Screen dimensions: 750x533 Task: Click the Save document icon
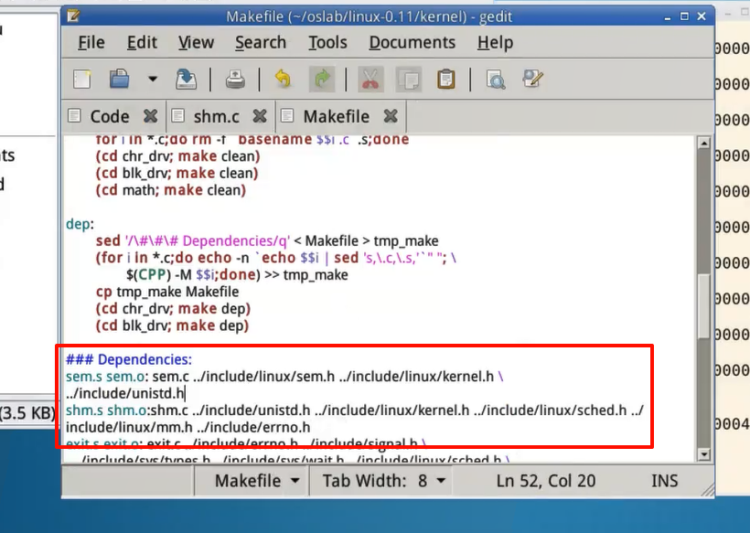coord(186,80)
